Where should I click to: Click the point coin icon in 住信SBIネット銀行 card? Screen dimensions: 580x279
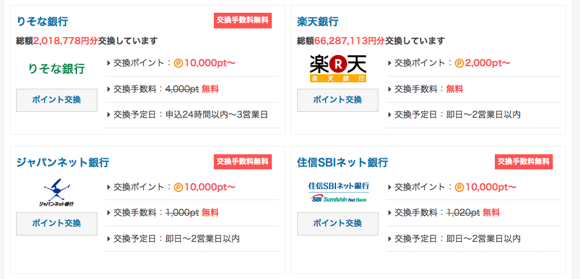coord(459,187)
